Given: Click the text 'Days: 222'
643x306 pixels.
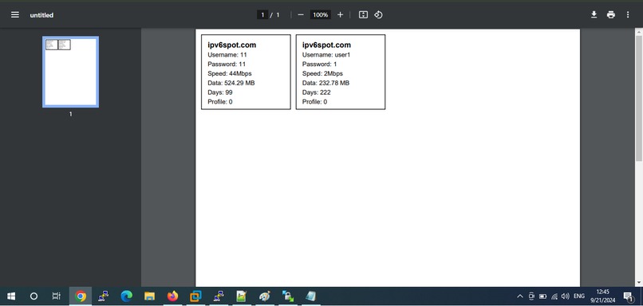Looking at the screenshot, I should 317,92.
